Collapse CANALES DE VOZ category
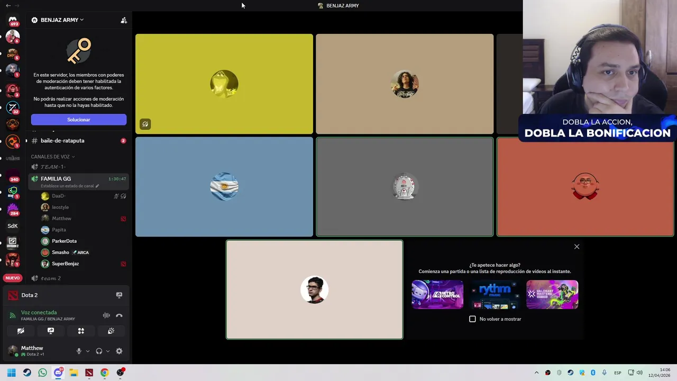The width and height of the screenshot is (677, 381). point(53,157)
